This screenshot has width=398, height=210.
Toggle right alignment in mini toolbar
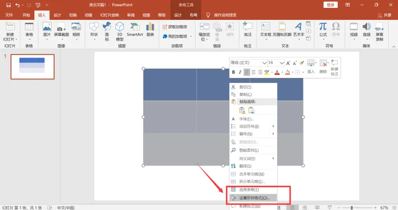tap(260, 72)
